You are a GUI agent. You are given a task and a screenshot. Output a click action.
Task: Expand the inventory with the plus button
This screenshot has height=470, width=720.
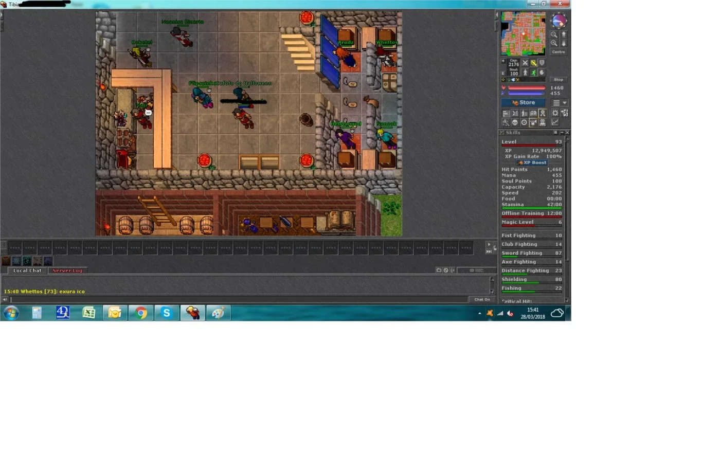click(503, 61)
